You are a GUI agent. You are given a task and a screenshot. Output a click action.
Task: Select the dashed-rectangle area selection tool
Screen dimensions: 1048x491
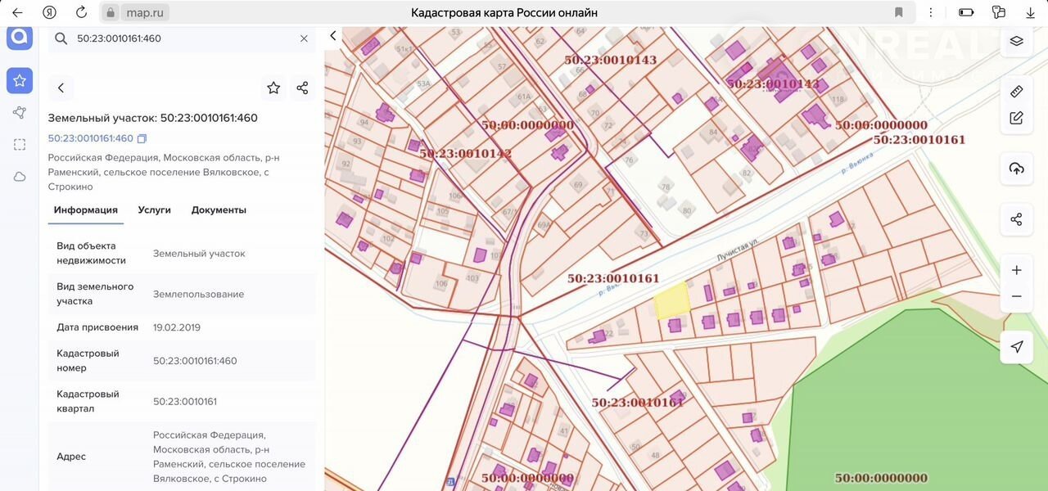tap(20, 145)
